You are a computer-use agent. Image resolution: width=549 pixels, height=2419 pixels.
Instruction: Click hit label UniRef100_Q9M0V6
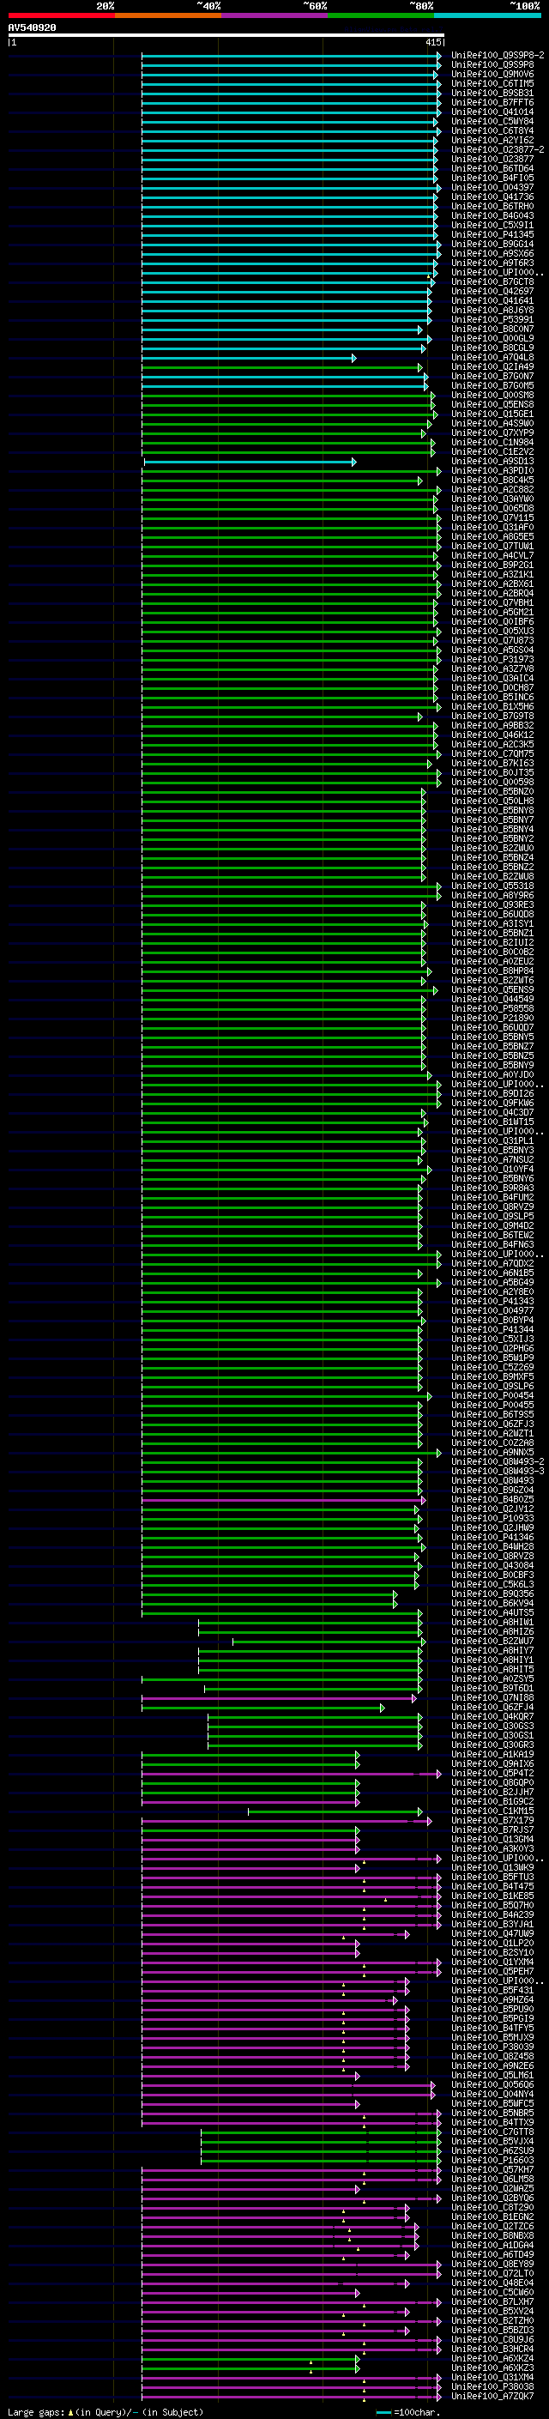point(492,74)
